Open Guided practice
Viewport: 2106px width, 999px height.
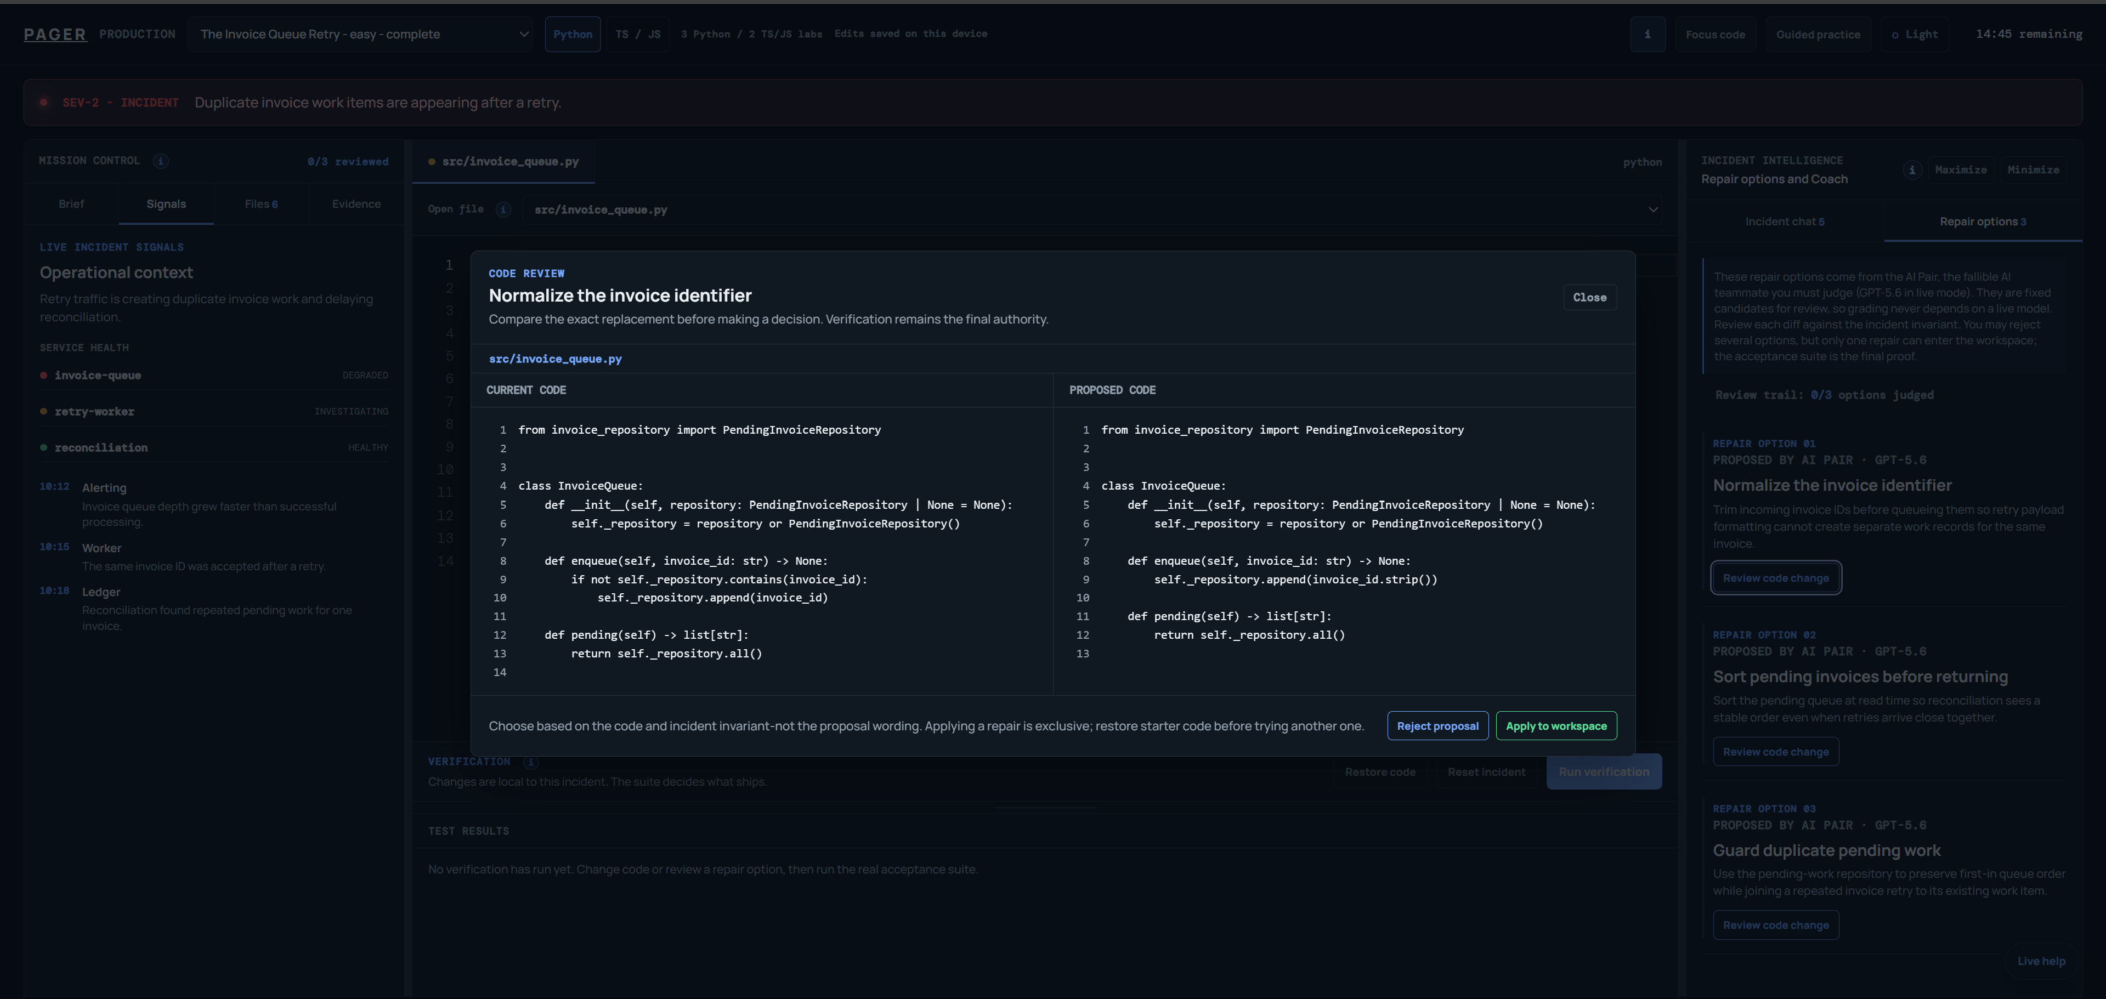coord(1818,35)
